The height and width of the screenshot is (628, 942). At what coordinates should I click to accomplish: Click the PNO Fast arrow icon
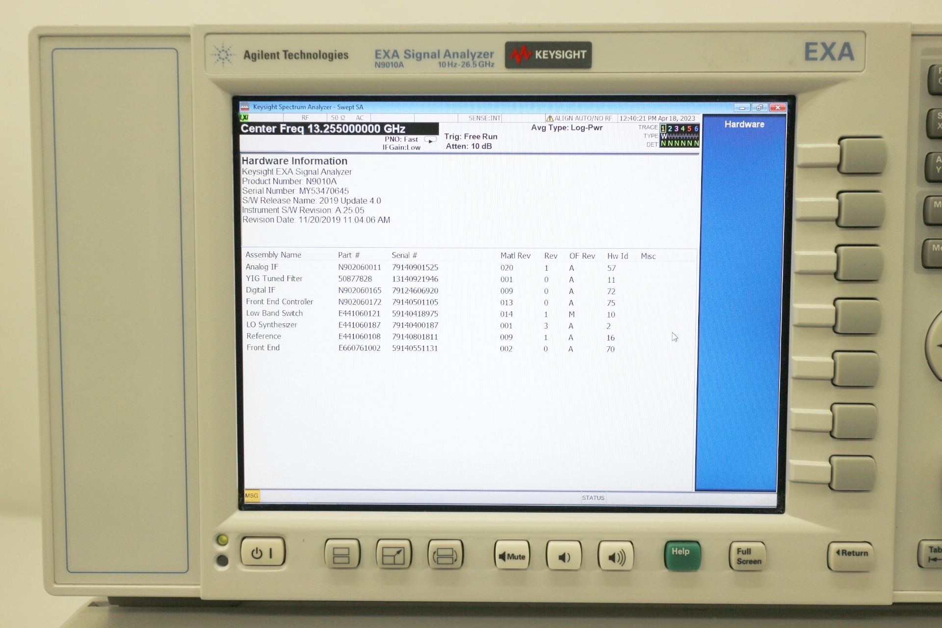coord(430,140)
